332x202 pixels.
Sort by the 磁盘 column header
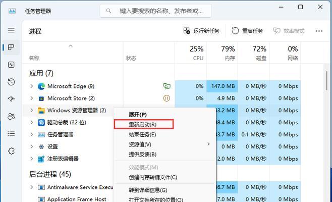point(253,53)
